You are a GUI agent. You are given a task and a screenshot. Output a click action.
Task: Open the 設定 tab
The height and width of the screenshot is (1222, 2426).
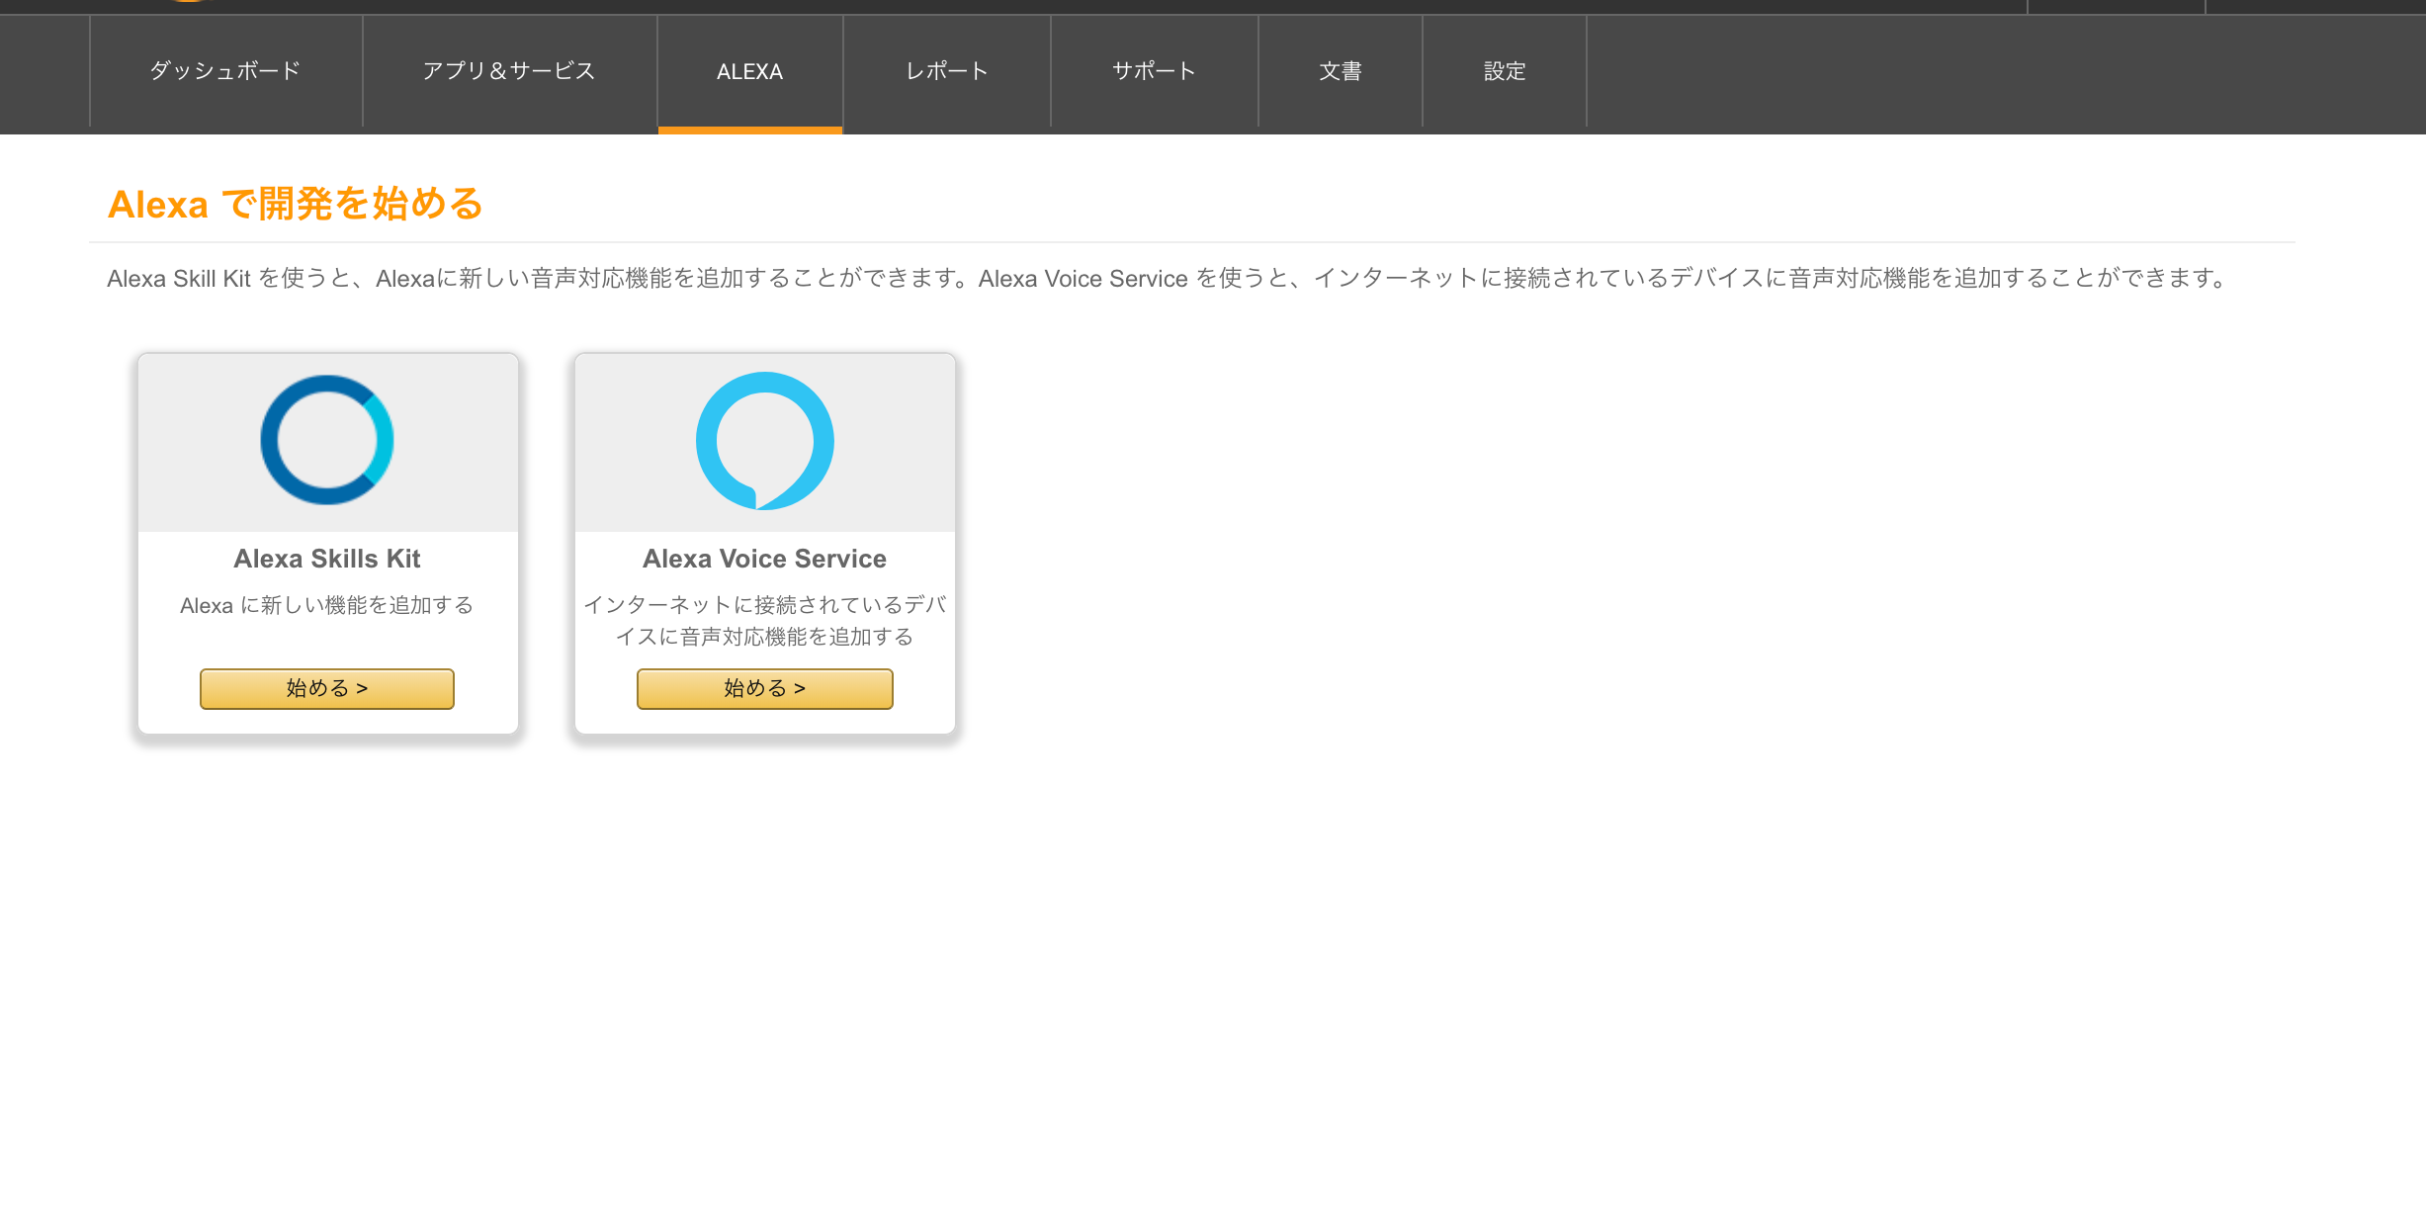(1505, 71)
